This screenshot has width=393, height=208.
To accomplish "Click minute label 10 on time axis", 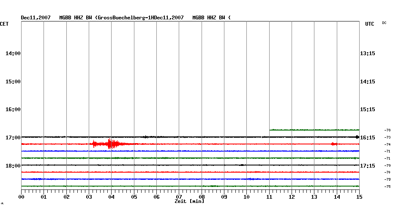I will pos(247,197).
